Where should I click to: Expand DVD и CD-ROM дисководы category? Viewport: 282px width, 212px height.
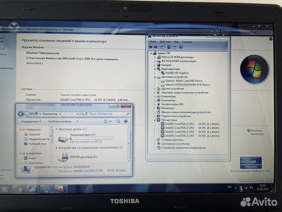coord(155,57)
